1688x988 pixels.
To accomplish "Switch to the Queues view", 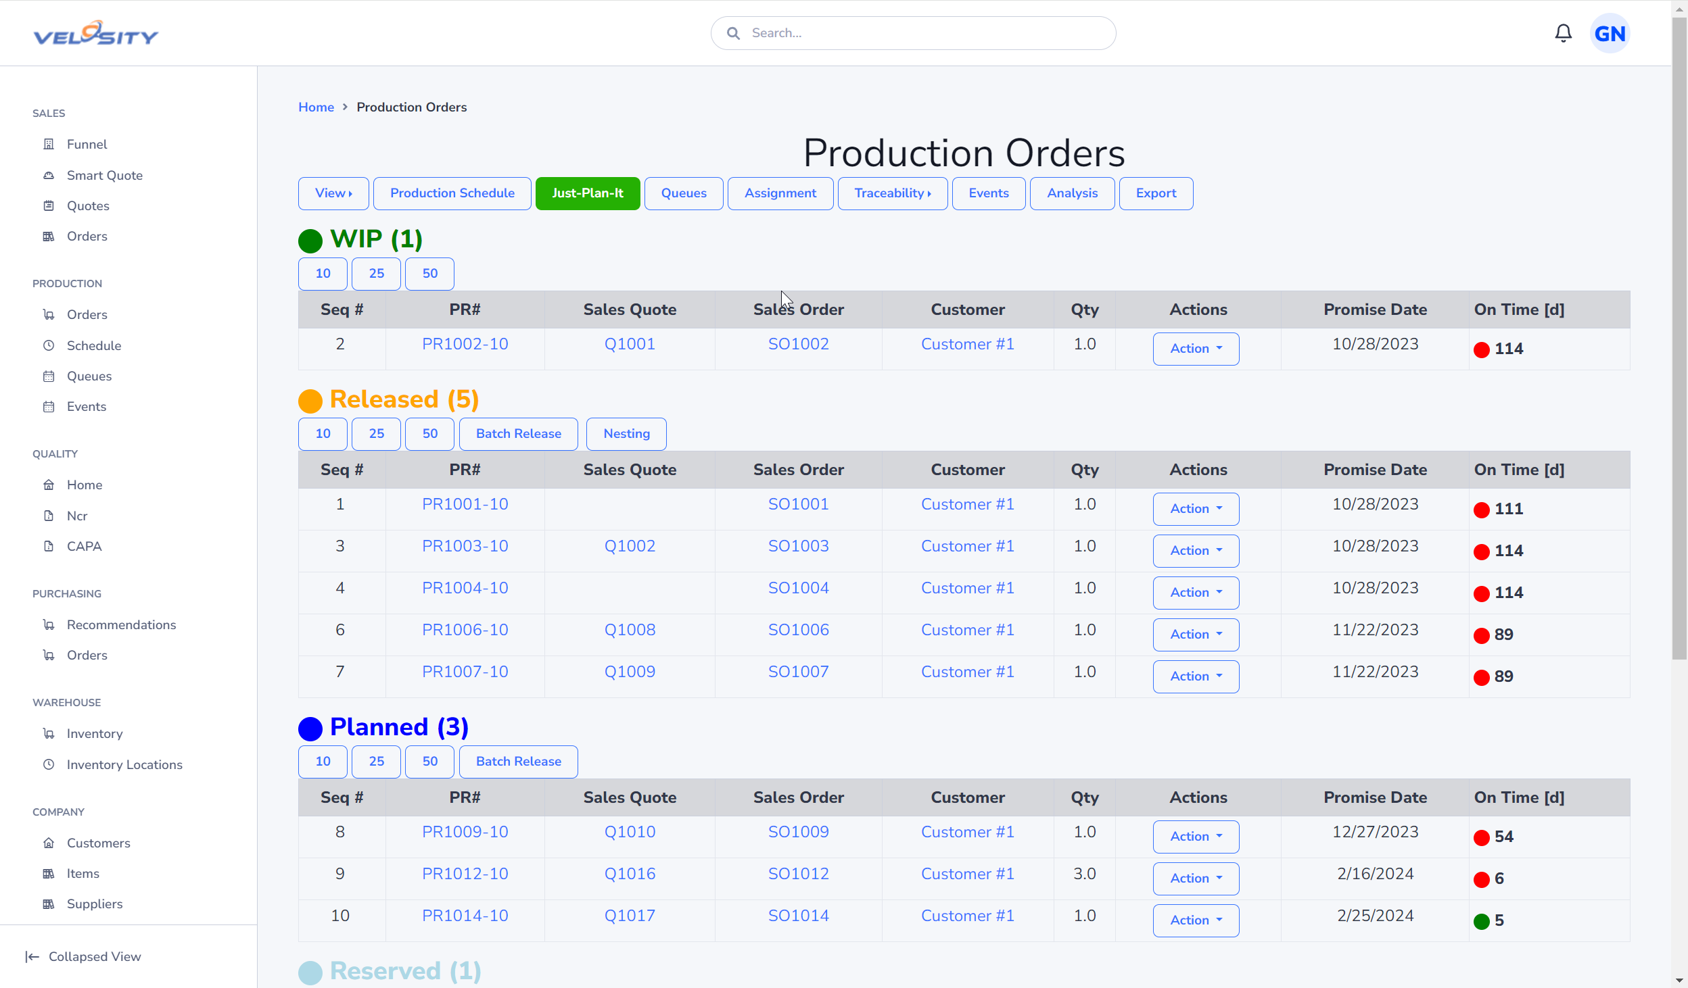I will point(684,193).
